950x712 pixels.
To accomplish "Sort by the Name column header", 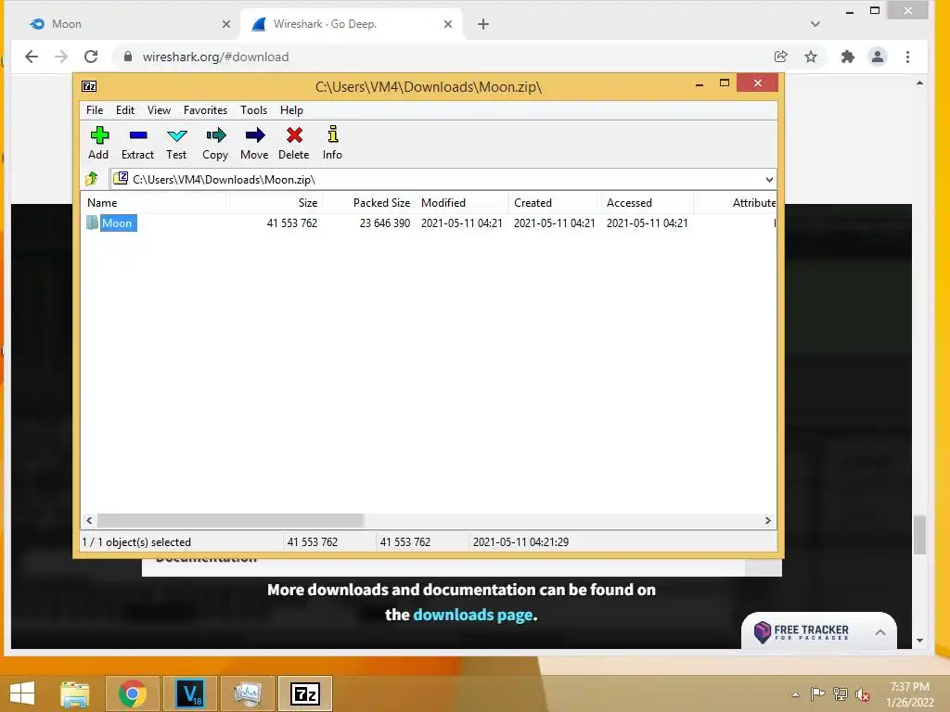I will 155,203.
